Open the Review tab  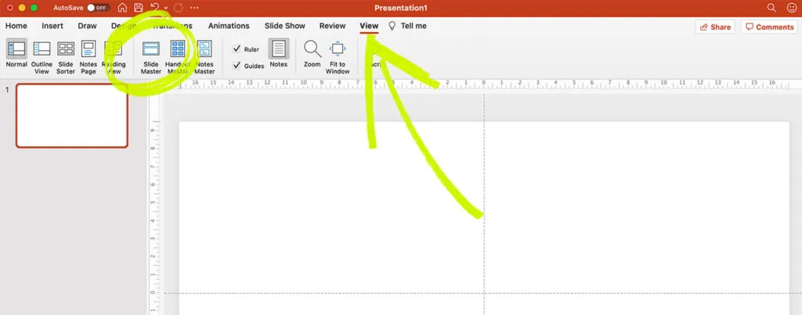click(x=332, y=26)
